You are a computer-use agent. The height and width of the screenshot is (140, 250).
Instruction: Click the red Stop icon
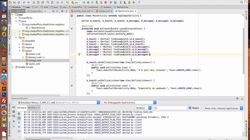[105, 2]
